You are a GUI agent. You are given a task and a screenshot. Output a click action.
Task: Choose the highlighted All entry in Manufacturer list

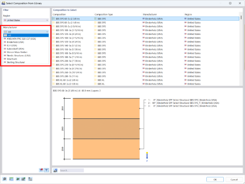coord(26,35)
